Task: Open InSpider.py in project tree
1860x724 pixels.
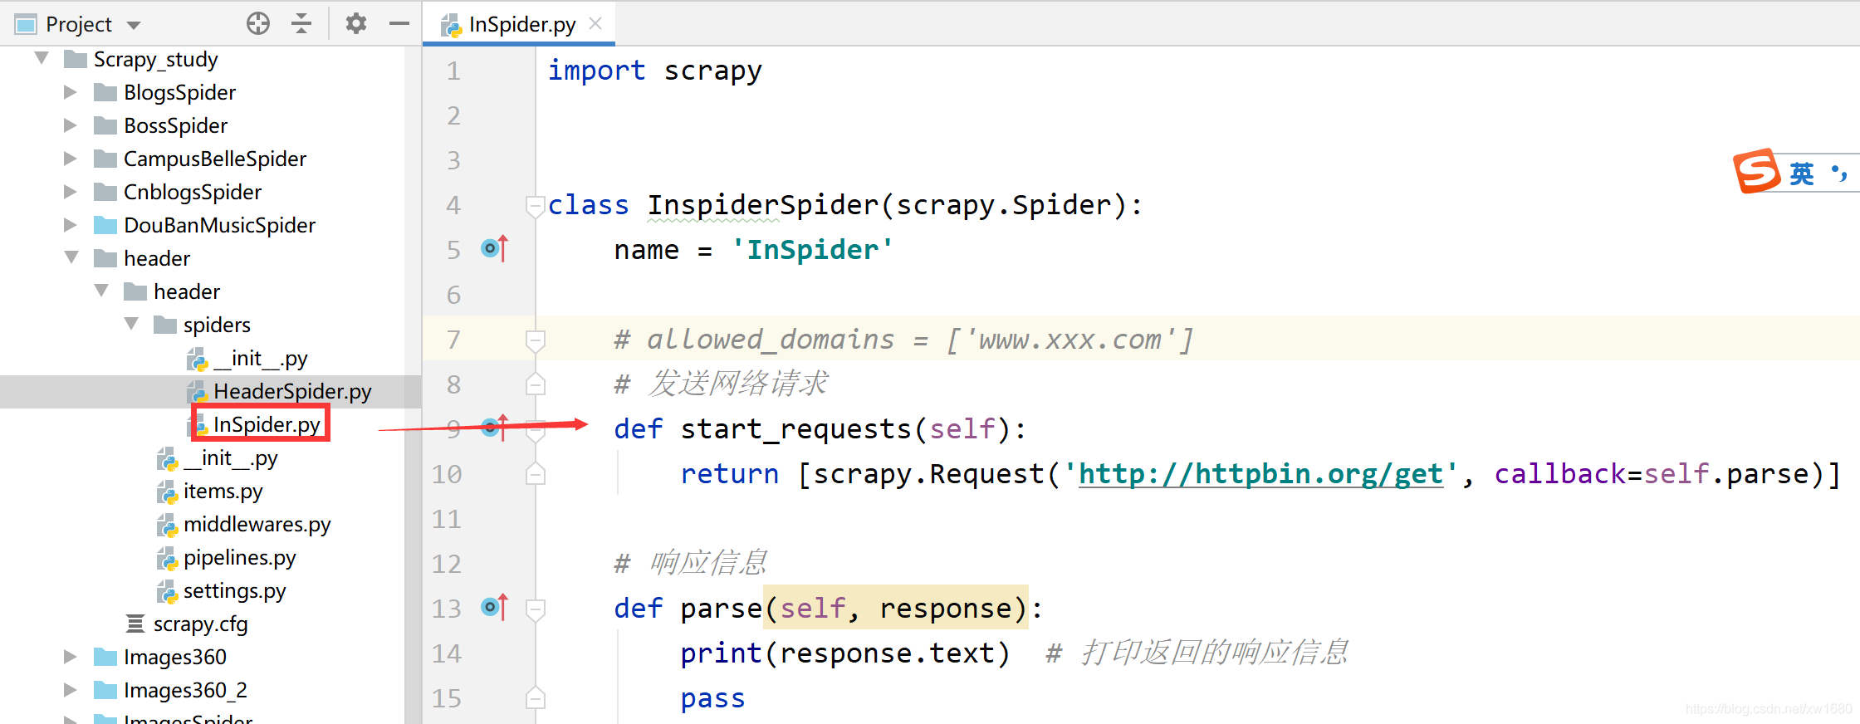Action: pyautogui.click(x=267, y=424)
